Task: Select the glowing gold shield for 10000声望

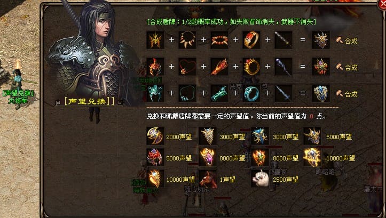Action: (312, 157)
